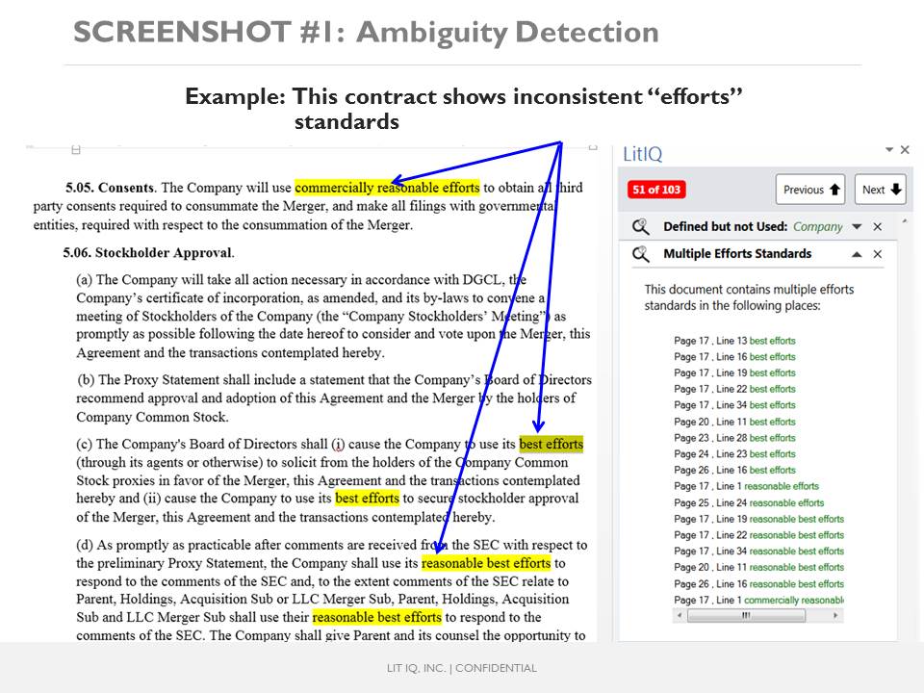Open Page 17, Line 19 best efforts
The height and width of the screenshot is (693, 924).
pos(734,373)
